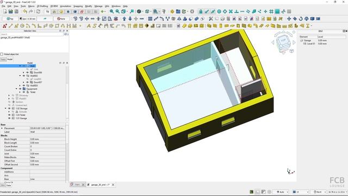Click the rotate circular arrow icon
Screen dimensions: 348x196
click(x=301, y=19)
